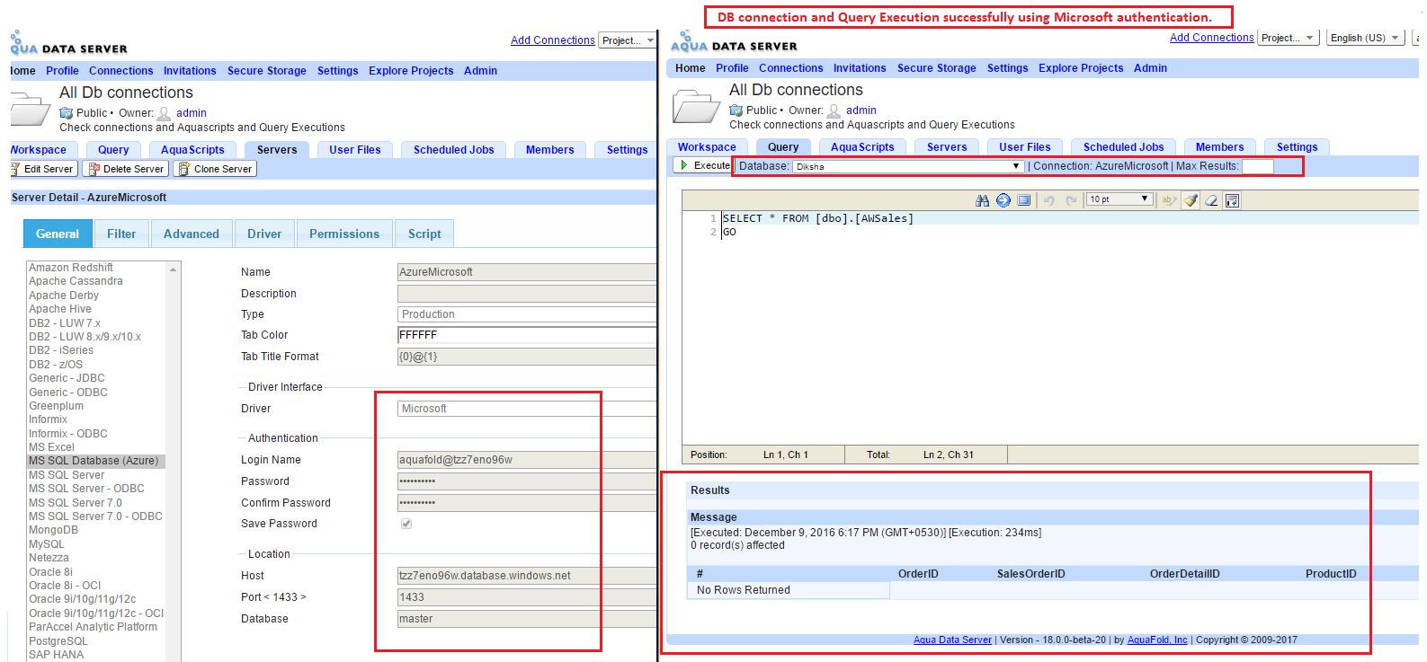Viewport: 1427px width, 662px height.
Task: Click the Host field with database.windows.net
Action: pos(527,576)
